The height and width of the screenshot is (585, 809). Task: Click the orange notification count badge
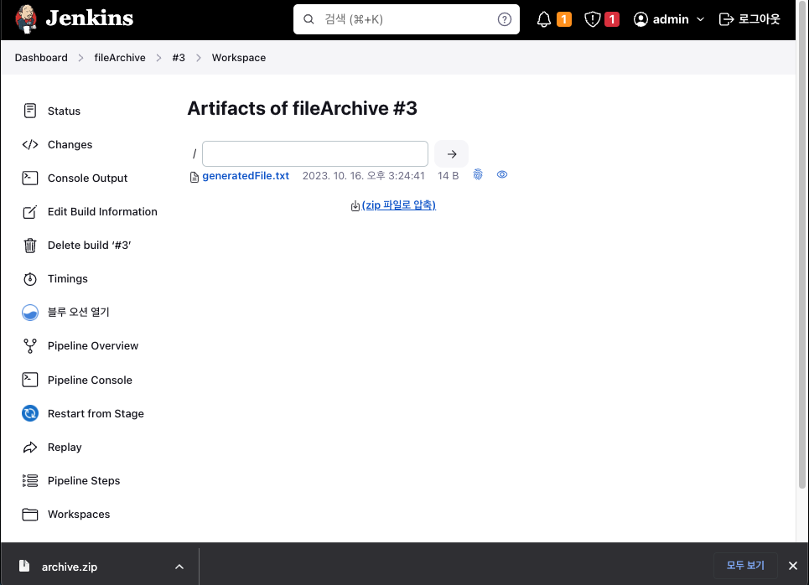pyautogui.click(x=564, y=19)
